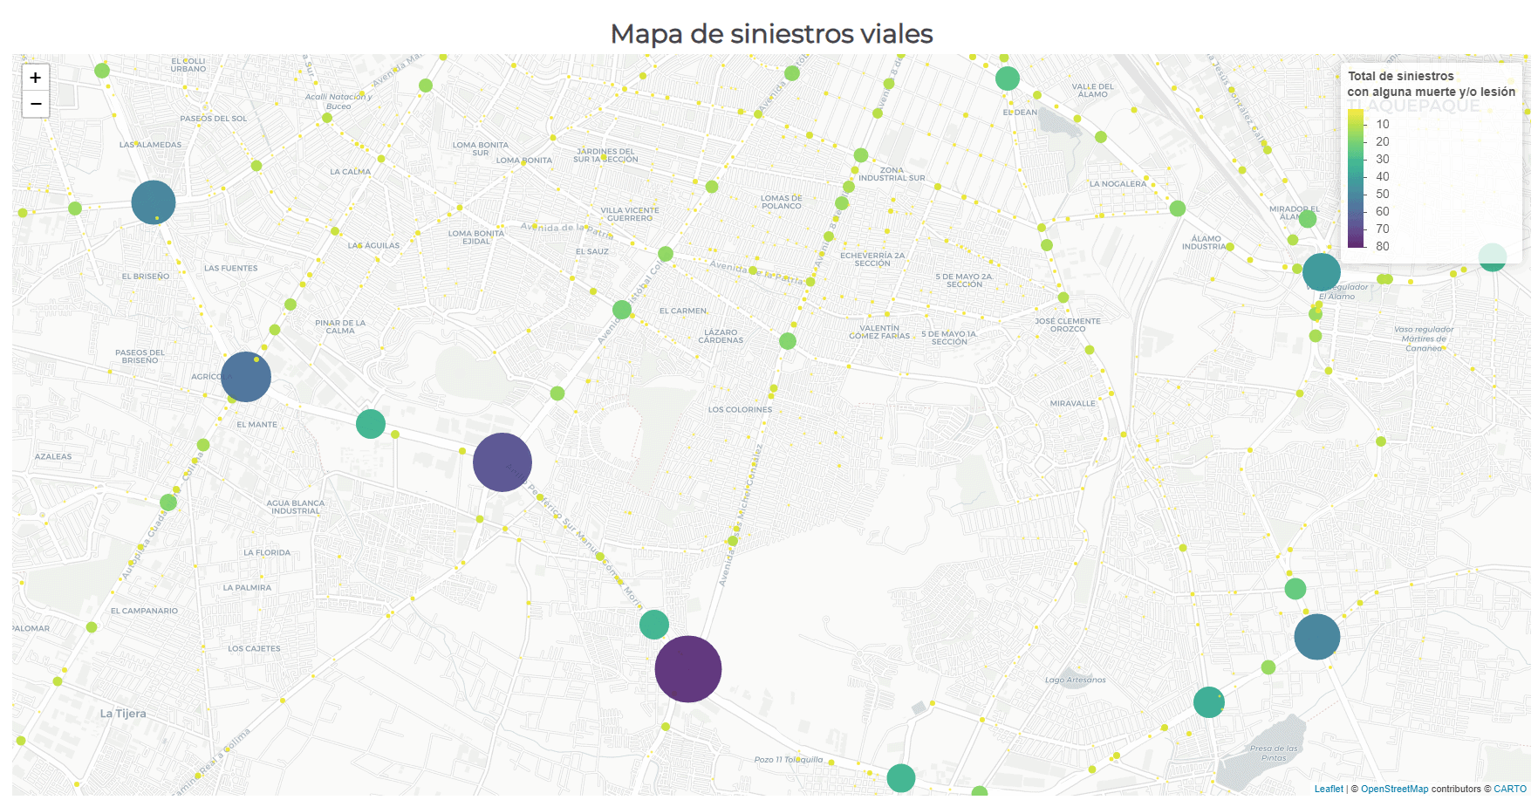Screen dimensions: 1538x800
Task: Zoom out of the map
Action: coord(36,104)
